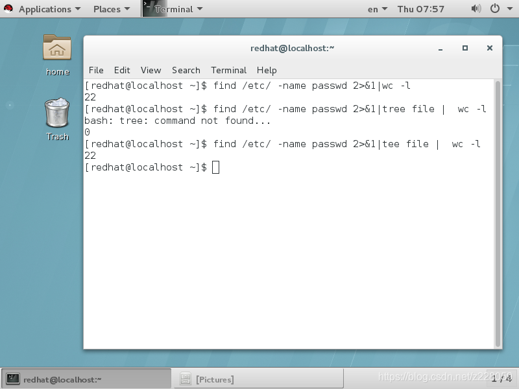Image resolution: width=519 pixels, height=389 pixels.
Task: Click the volume speaker icon
Action: pyautogui.click(x=476, y=8)
